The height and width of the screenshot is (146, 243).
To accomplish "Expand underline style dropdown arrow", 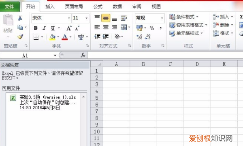I will [59, 28].
